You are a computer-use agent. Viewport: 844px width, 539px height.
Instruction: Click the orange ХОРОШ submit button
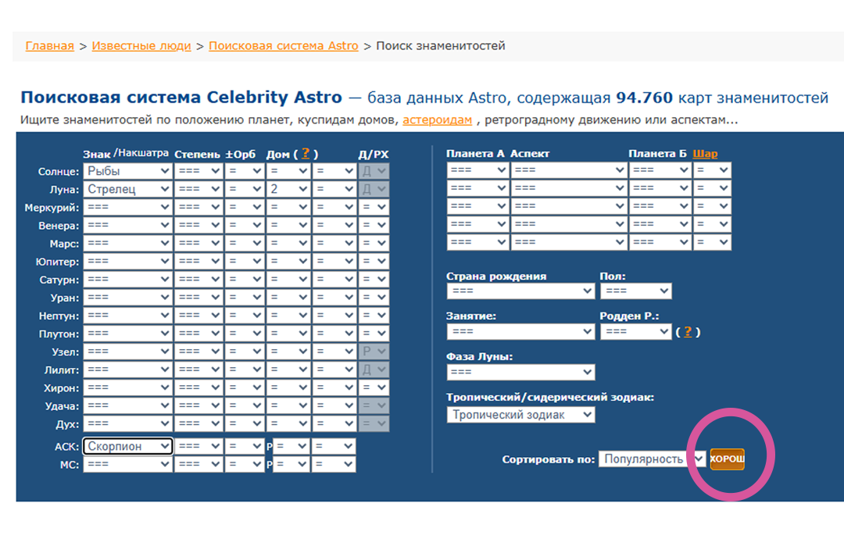coord(727,459)
